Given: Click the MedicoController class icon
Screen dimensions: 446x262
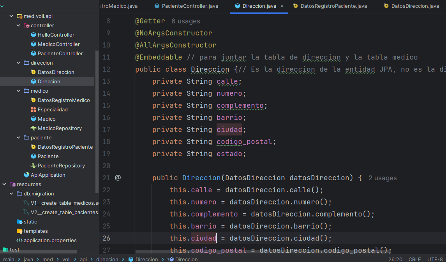Looking at the screenshot, I should [x=33, y=44].
